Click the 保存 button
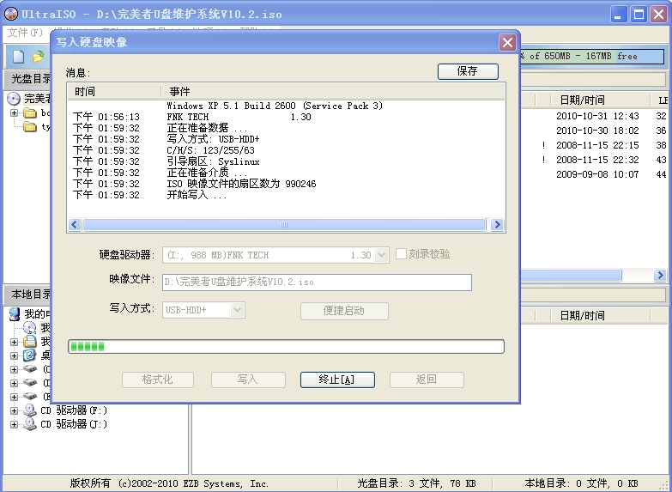672x492 pixels. [468, 71]
